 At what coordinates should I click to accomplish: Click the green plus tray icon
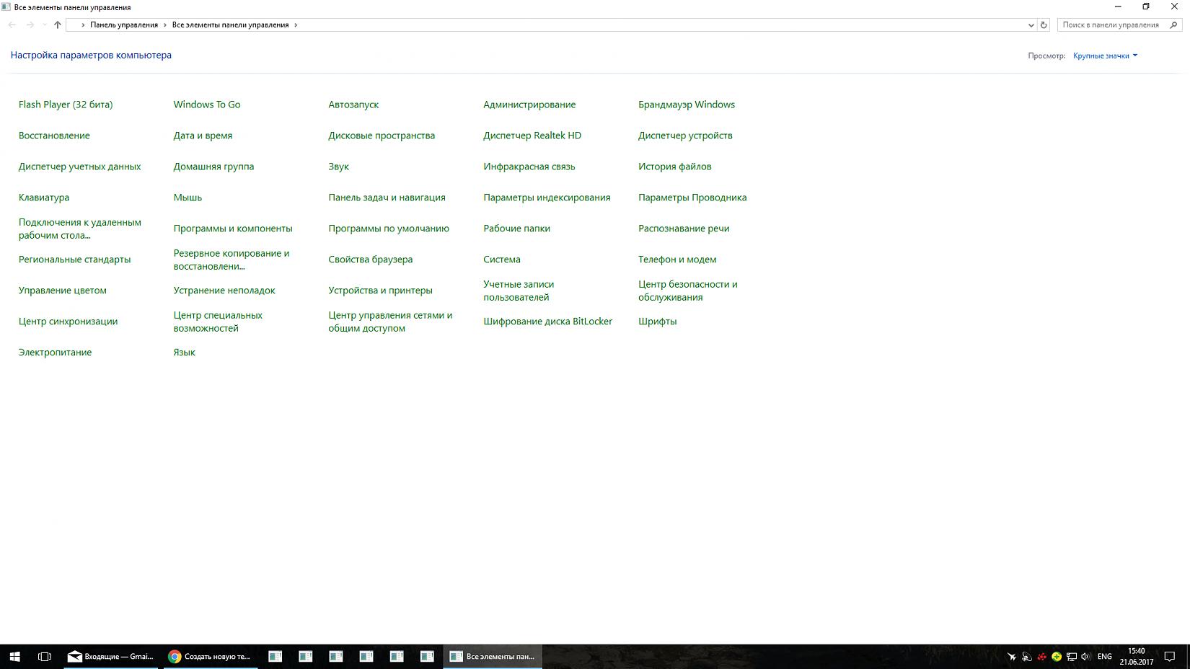point(1057,657)
